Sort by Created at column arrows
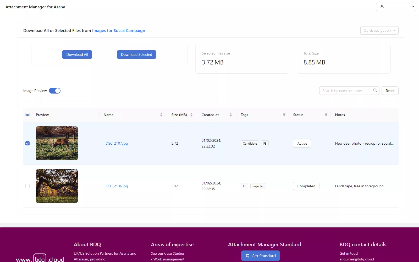 click(x=230, y=115)
